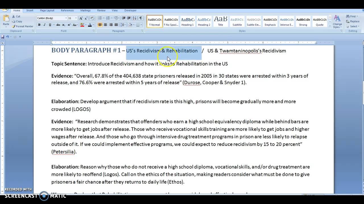The image size is (364, 204).
Task: Apply Superscript formatting
Action: tap(69, 25)
